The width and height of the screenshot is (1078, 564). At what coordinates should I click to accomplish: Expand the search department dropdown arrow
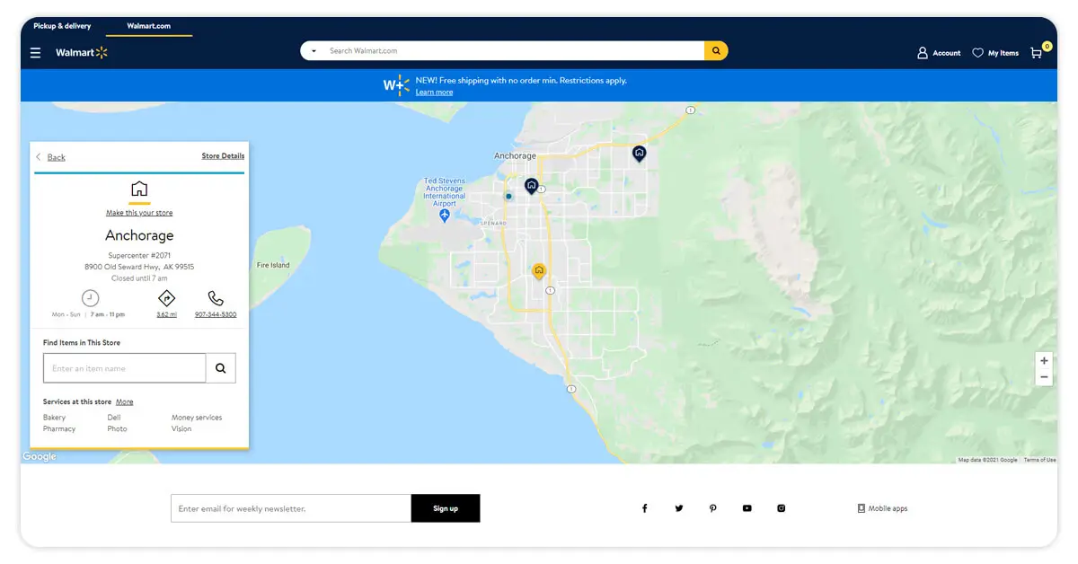click(314, 51)
